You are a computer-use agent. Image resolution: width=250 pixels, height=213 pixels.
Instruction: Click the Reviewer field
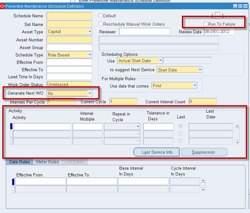coord(145,31)
